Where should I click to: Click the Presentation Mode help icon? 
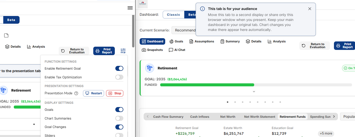pos(76,93)
